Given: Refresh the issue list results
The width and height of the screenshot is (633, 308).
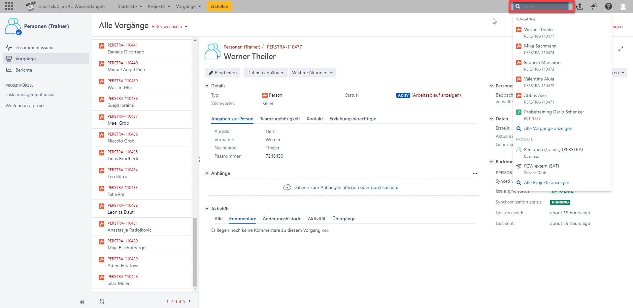Looking at the screenshot, I should click(102, 301).
